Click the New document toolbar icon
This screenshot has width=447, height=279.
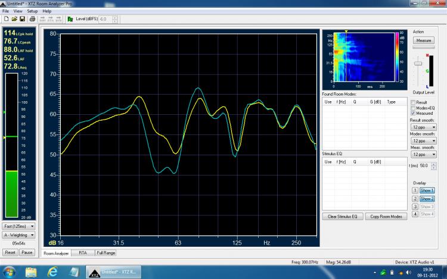pos(6,19)
